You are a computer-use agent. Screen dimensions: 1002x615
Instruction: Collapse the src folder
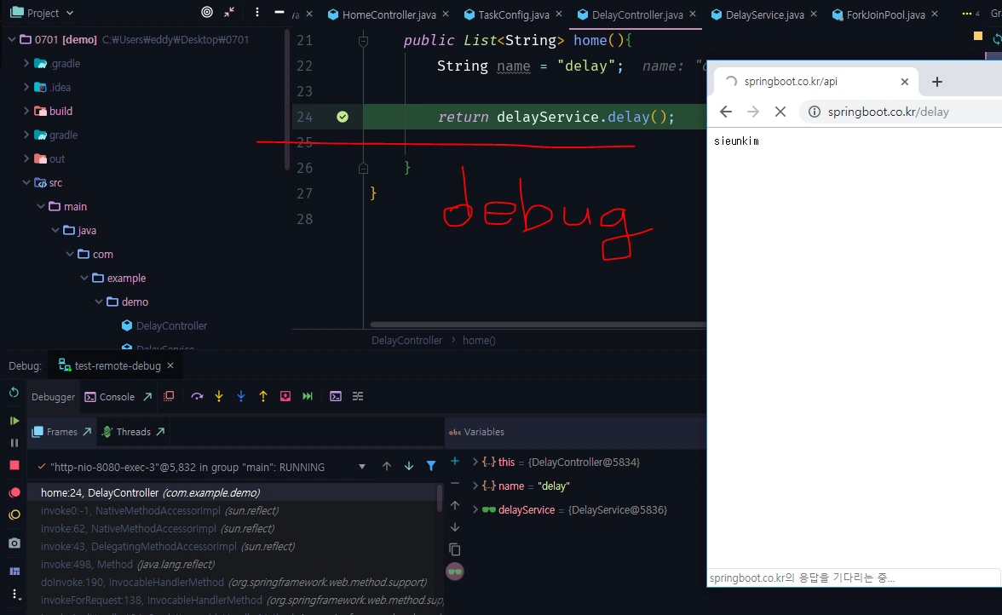tap(26, 182)
